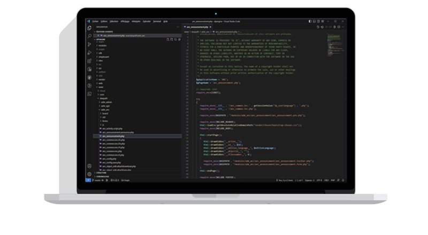Viewport: 428px width, 235px height.
Task: Close anc_announcement.php in open editors list
Action: pyautogui.click(x=98, y=36)
